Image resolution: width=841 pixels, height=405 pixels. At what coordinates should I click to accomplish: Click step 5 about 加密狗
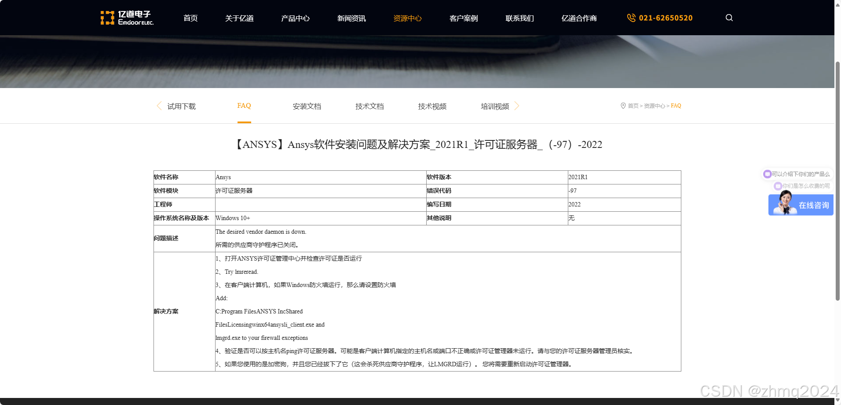(x=394, y=364)
